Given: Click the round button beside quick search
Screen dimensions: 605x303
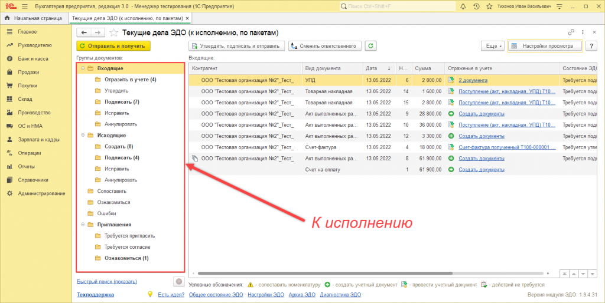Looking at the screenshot, I should tap(178, 281).
